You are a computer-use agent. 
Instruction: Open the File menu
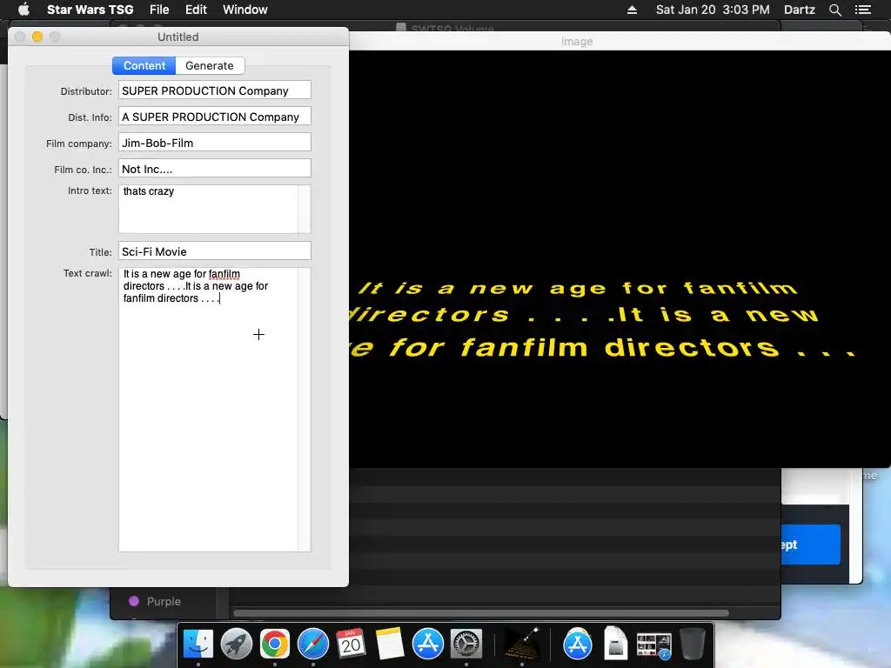point(159,10)
